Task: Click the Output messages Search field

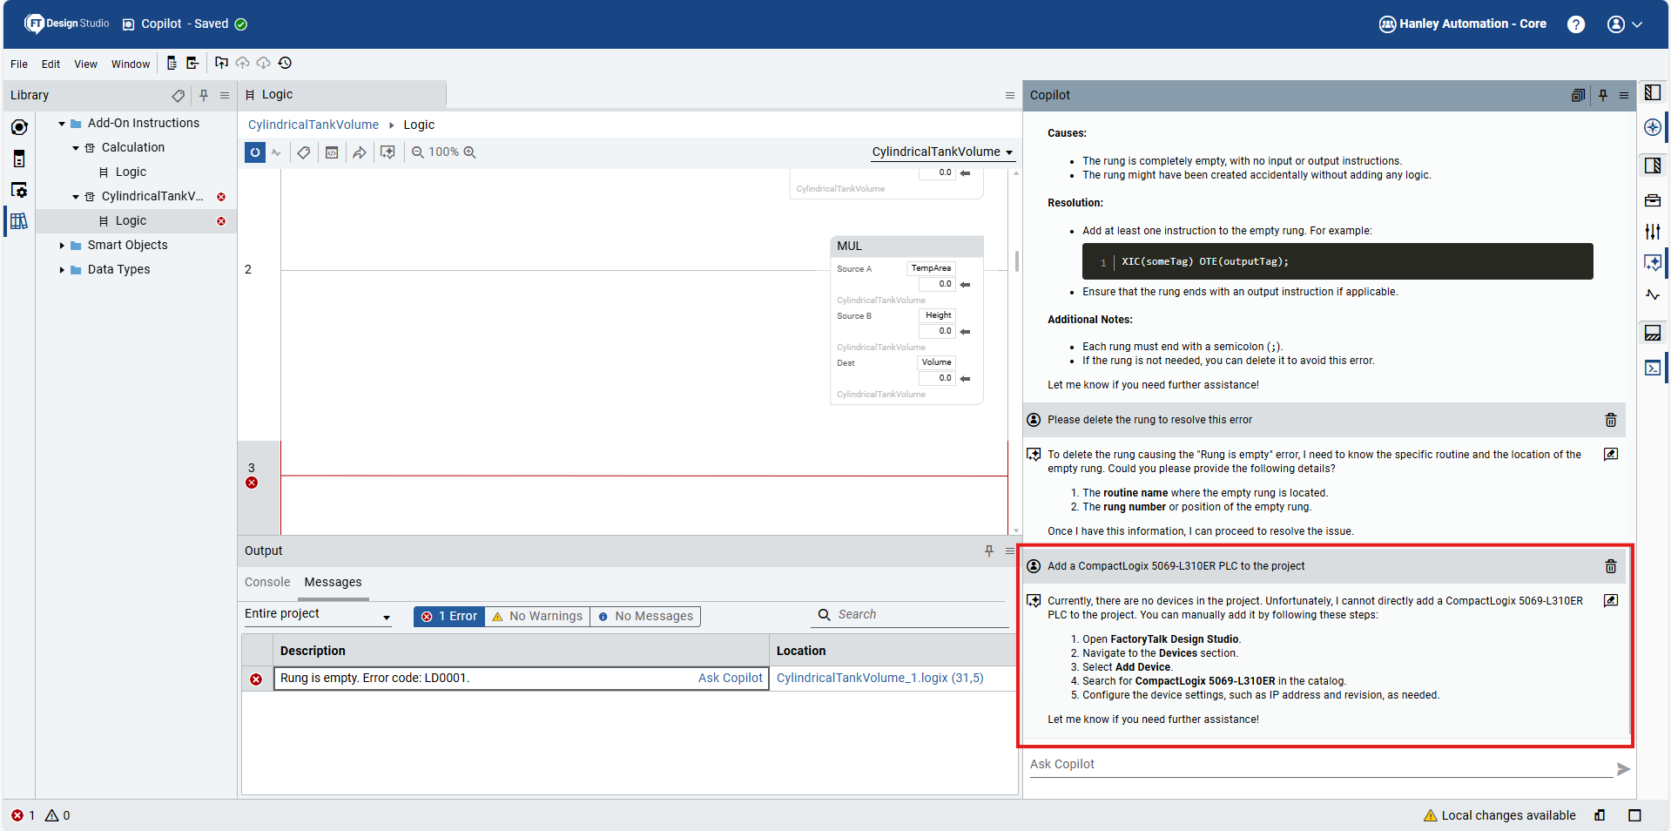Action: pyautogui.click(x=911, y=614)
